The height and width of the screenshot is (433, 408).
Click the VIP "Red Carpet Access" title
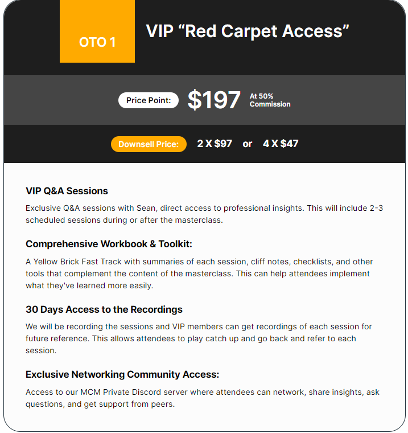pyautogui.click(x=248, y=31)
